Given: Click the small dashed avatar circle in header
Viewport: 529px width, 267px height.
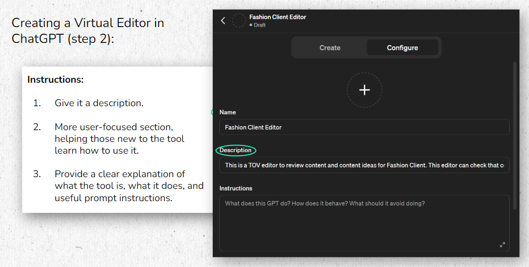Looking at the screenshot, I should [239, 20].
